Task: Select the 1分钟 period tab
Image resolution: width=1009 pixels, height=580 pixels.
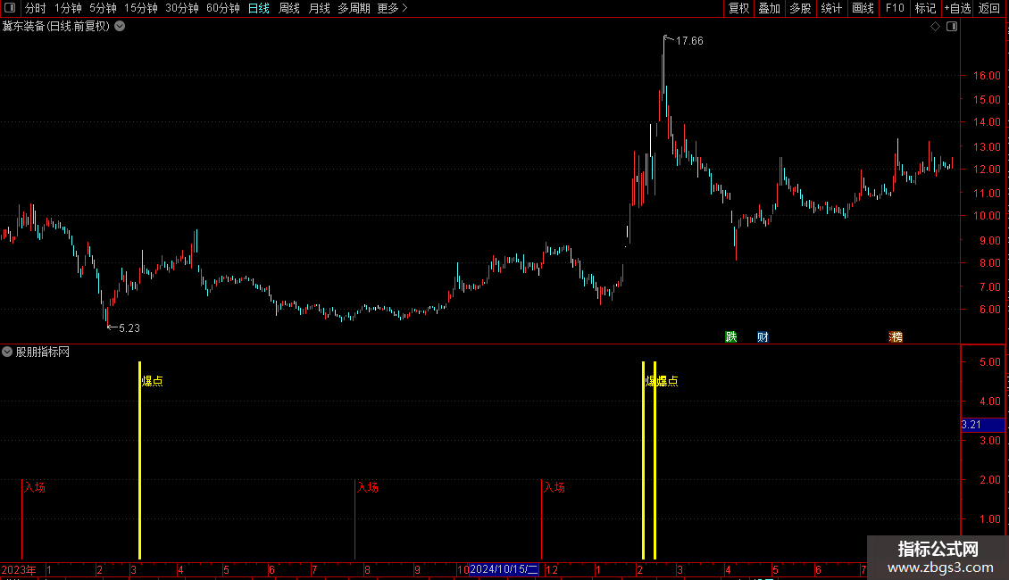Action: point(68,8)
